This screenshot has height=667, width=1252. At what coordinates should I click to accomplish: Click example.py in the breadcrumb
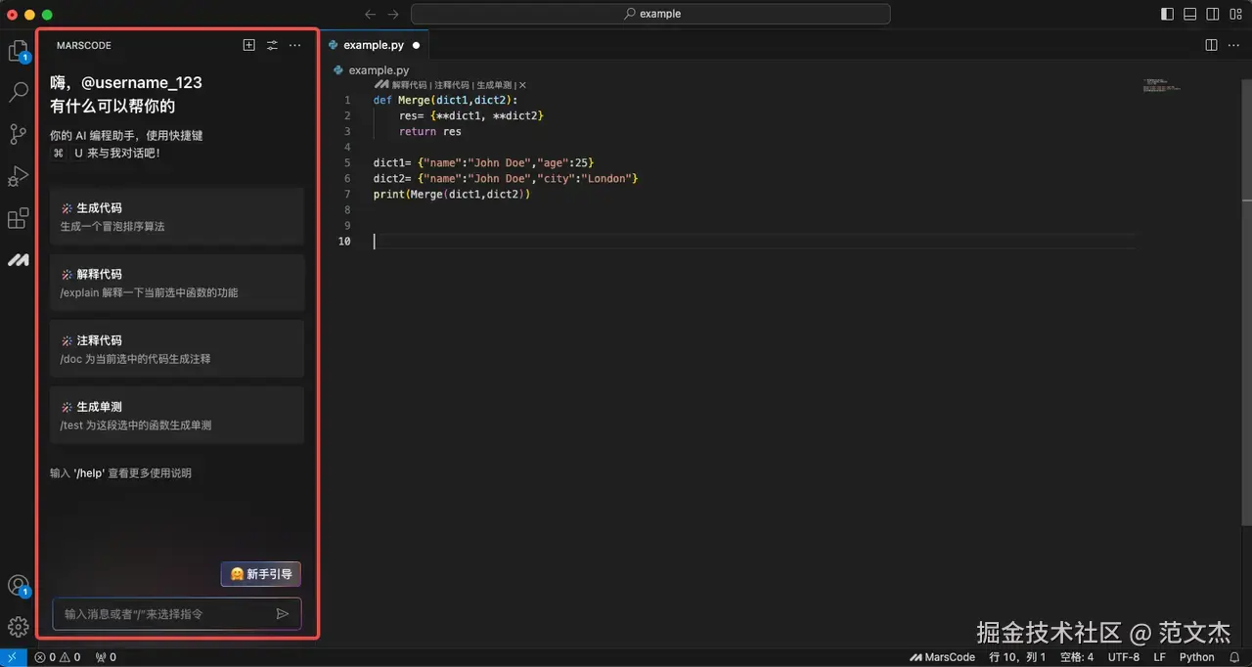click(x=379, y=70)
